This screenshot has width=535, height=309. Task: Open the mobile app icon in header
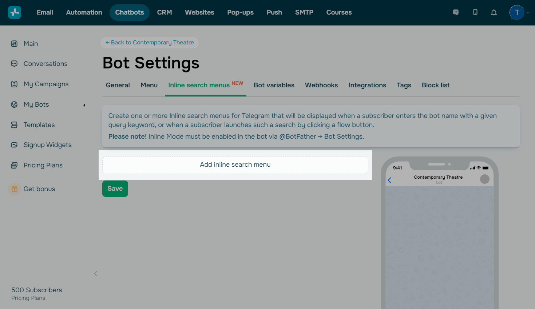[x=475, y=12]
